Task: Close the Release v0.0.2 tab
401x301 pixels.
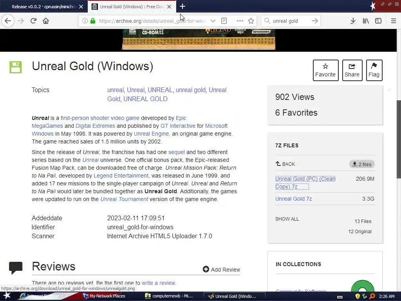Action: pyautogui.click(x=81, y=7)
